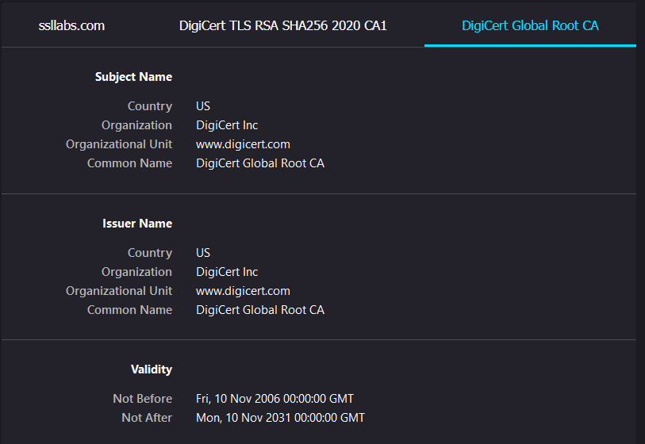Click the Not After label
The height and width of the screenshot is (444, 645).
pyautogui.click(x=147, y=418)
